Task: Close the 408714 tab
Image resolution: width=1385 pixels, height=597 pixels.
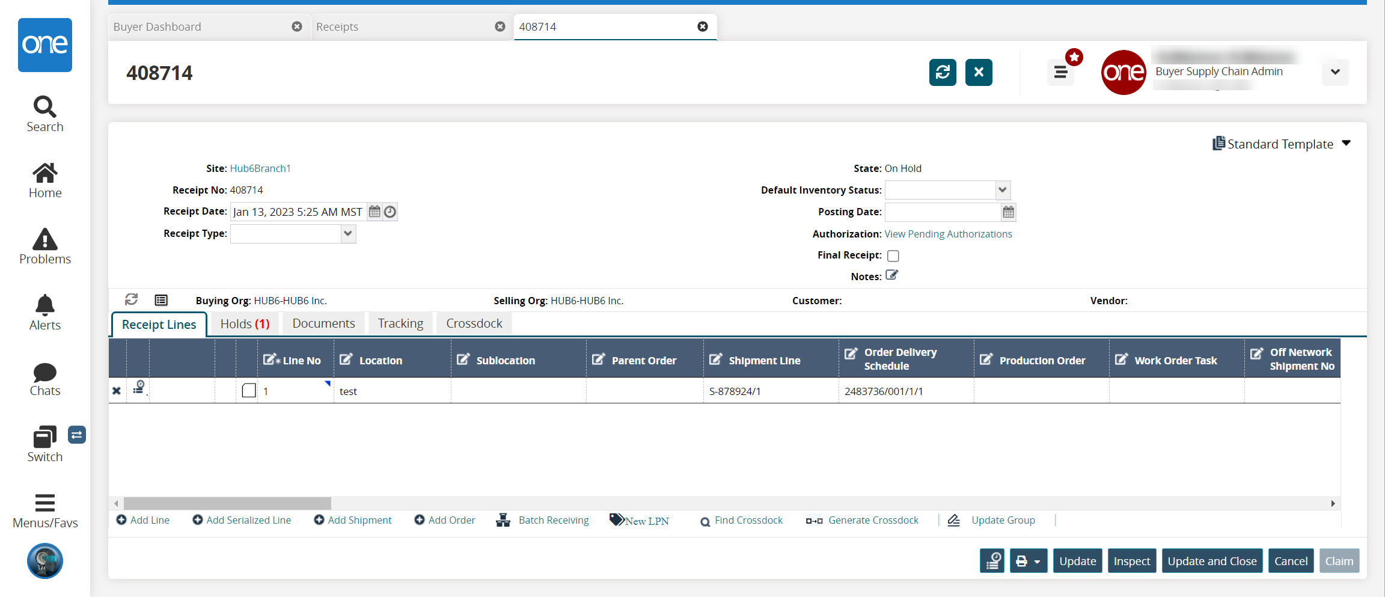Action: pyautogui.click(x=703, y=26)
